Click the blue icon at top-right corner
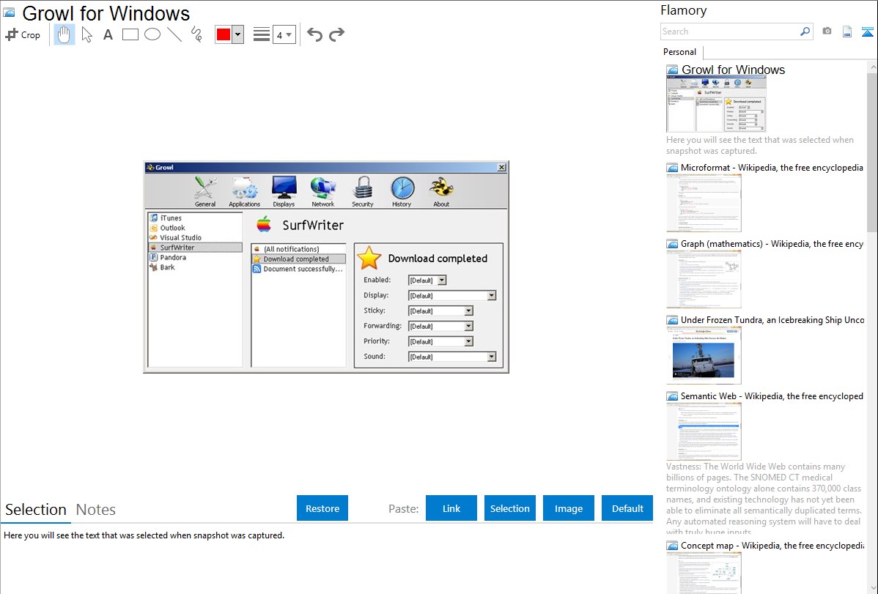Viewport: 878px width, 594px height. (867, 31)
